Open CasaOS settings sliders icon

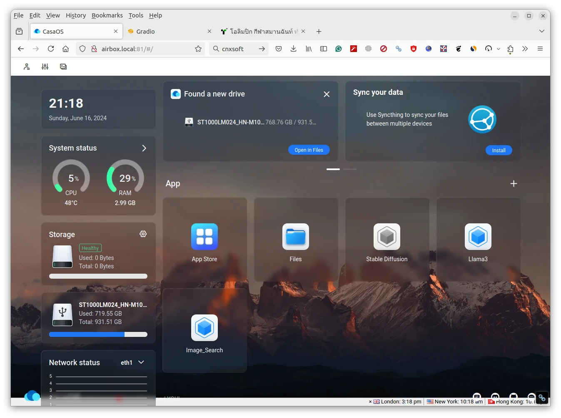pyautogui.click(x=45, y=67)
